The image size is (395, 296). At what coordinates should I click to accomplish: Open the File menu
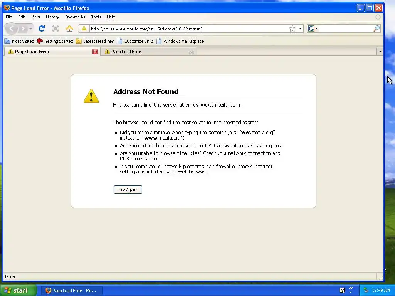(9, 17)
